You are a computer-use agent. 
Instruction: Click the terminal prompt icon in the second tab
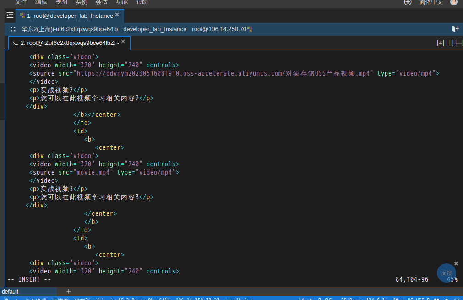coord(15,43)
